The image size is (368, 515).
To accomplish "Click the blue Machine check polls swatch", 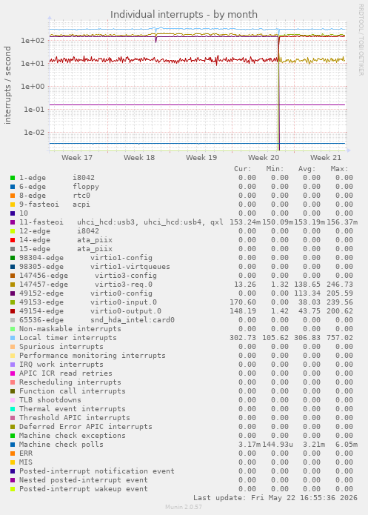I will point(13,445).
